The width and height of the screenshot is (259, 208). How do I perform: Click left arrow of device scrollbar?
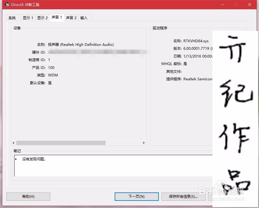[x=14, y=143]
